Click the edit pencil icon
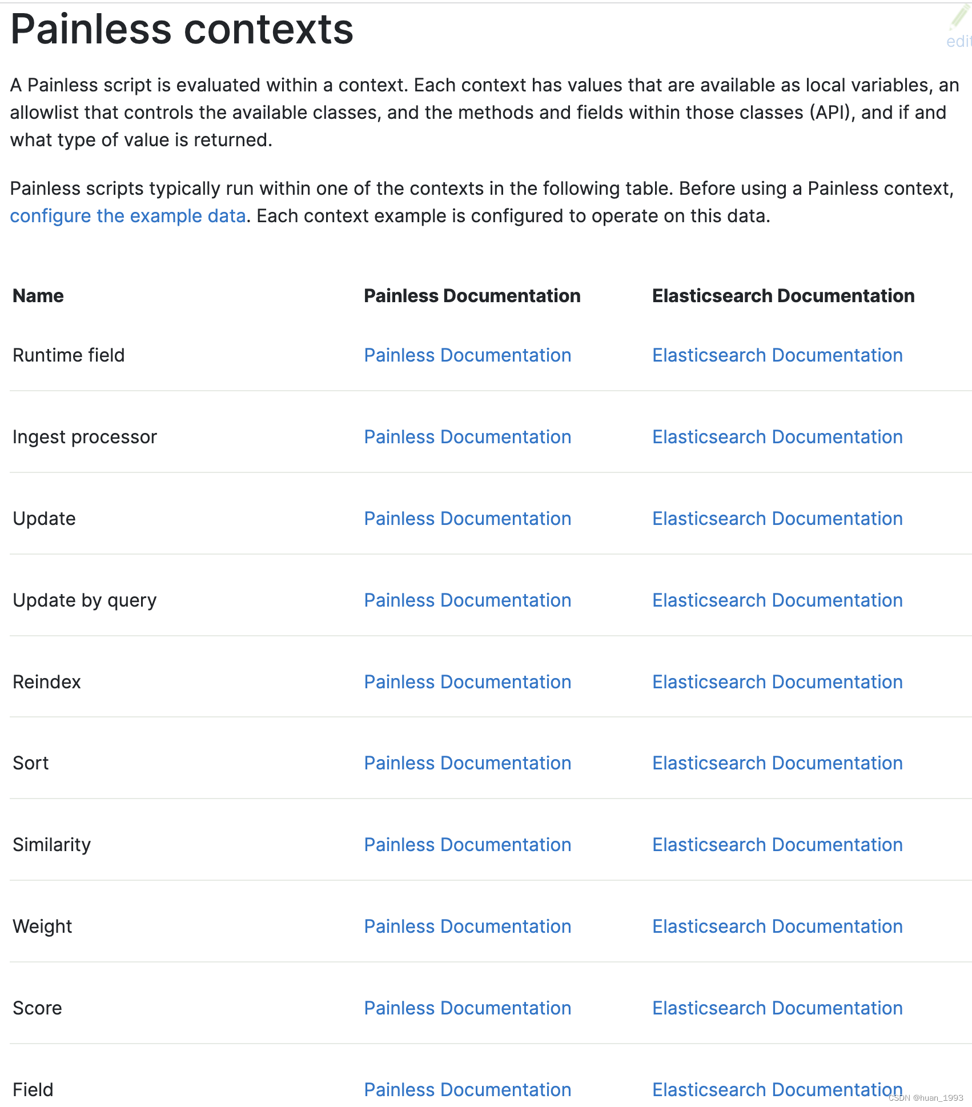Screen dimensions: 972x1107 (x=959, y=18)
